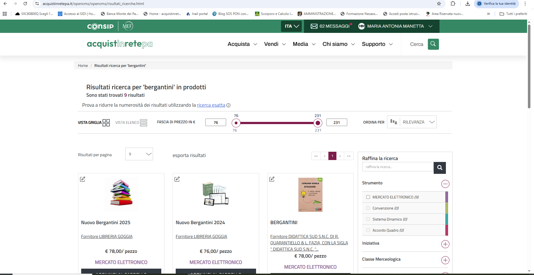The height and width of the screenshot is (275, 534).
Task: Open the ITA language dropdown
Action: tap(291, 26)
